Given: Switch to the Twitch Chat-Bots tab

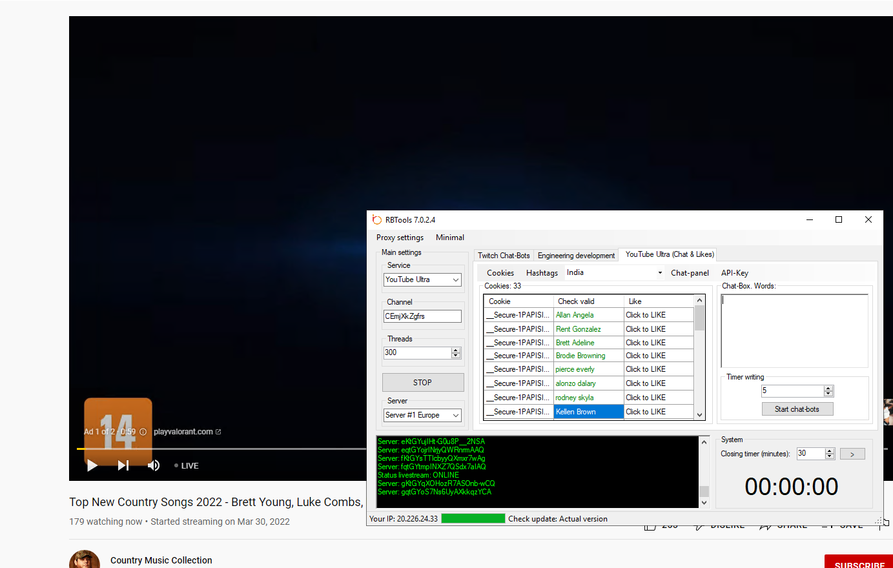Looking at the screenshot, I should point(504,256).
